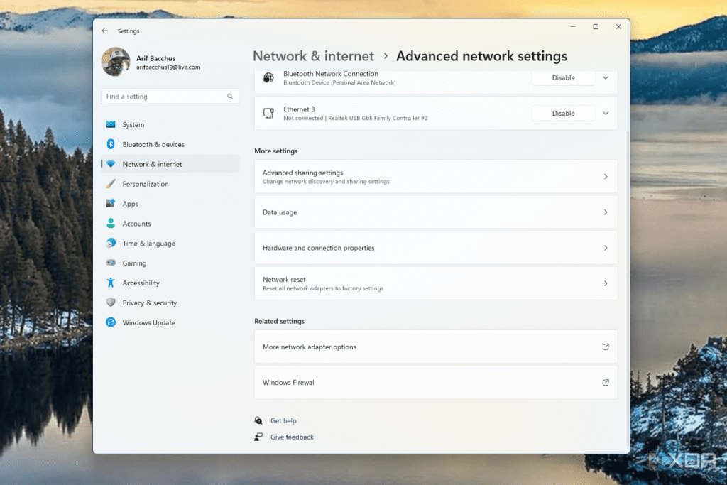The width and height of the screenshot is (727, 485).
Task: Select Privacy & security in sidebar
Action: click(x=170, y=303)
